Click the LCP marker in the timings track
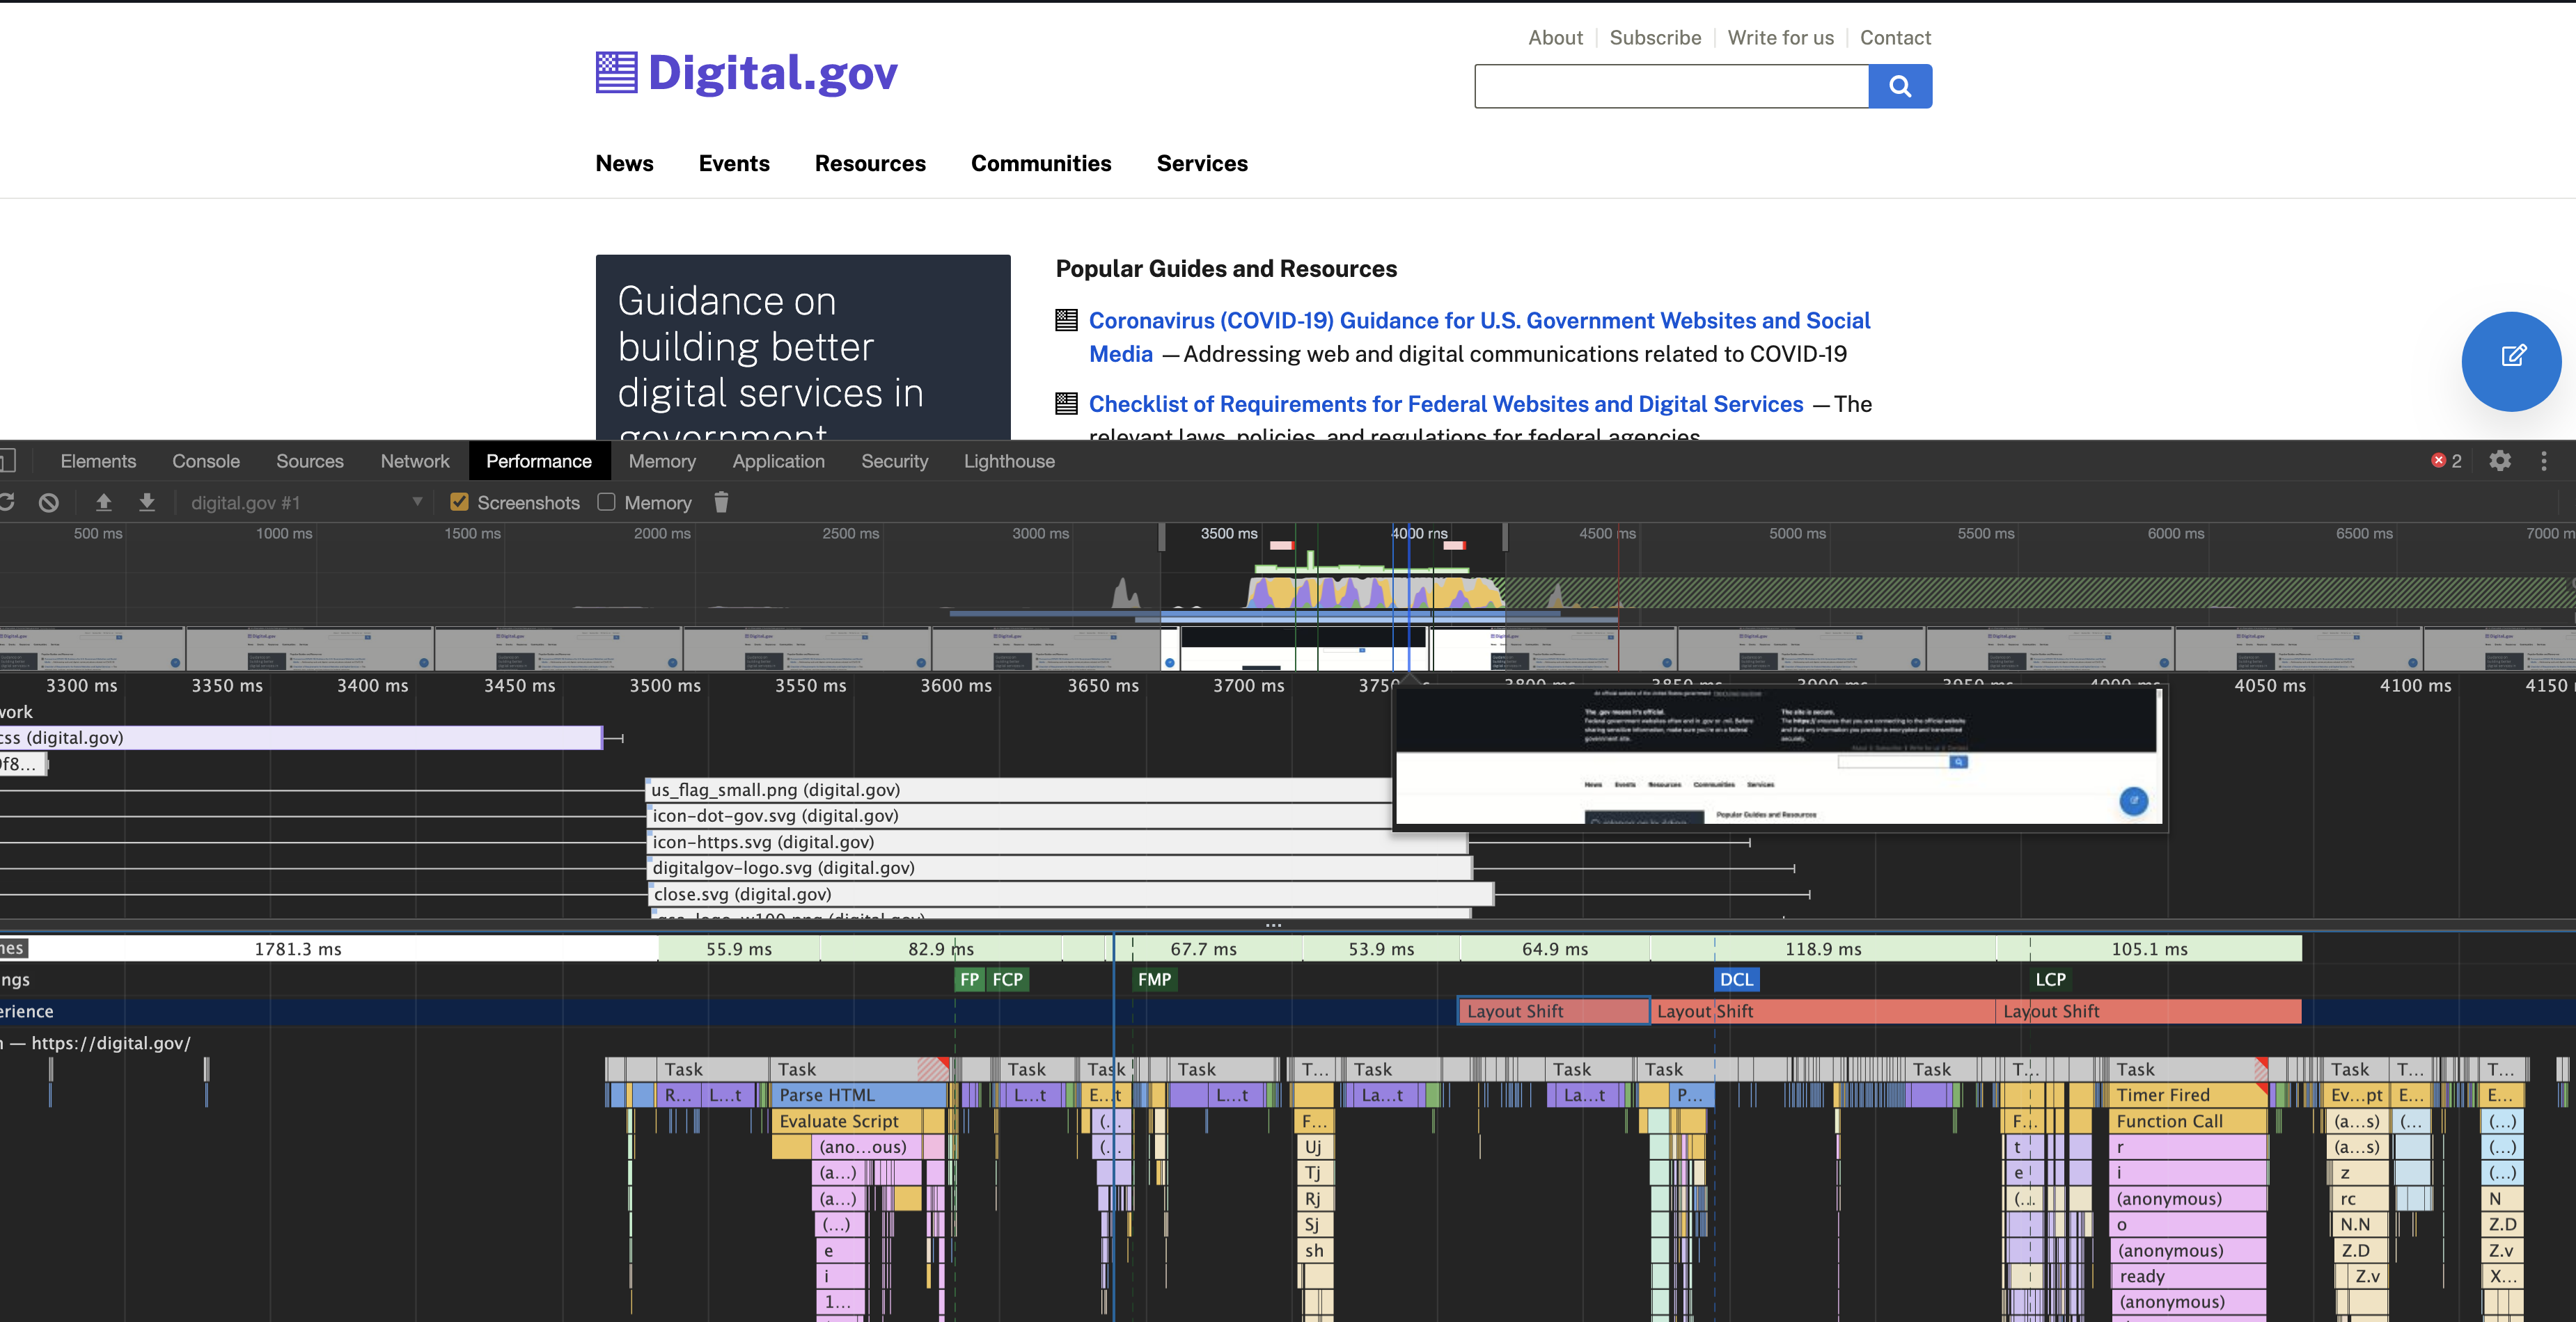 pyautogui.click(x=2050, y=979)
